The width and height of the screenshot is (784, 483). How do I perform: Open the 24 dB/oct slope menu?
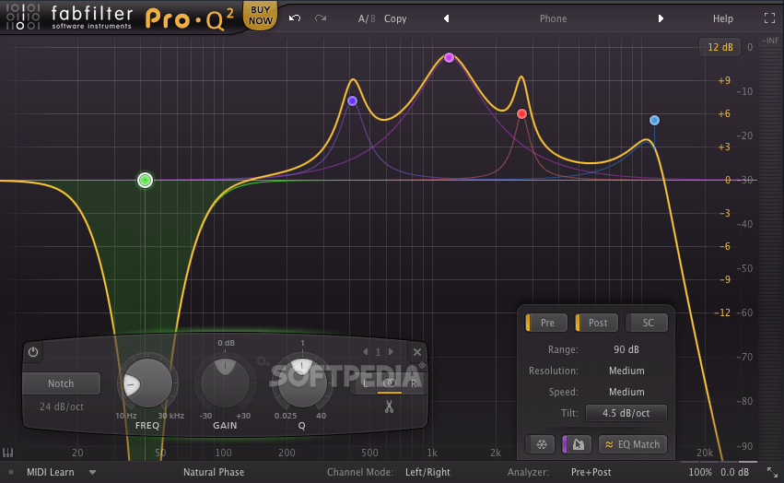(62, 406)
